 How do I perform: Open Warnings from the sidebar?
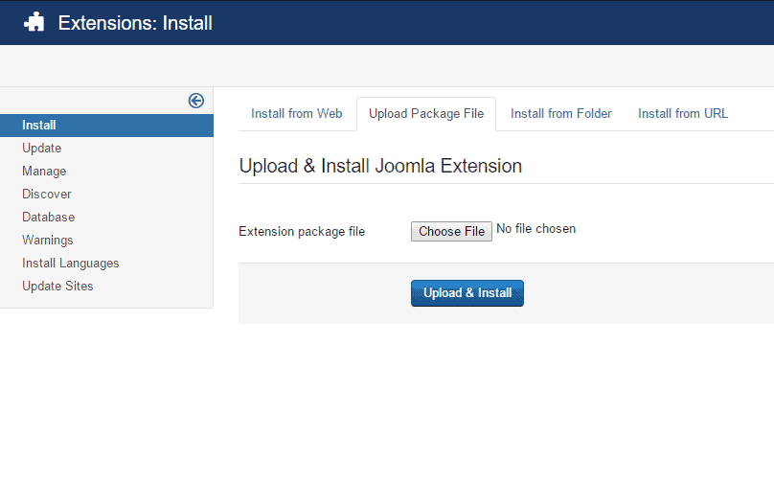point(48,241)
